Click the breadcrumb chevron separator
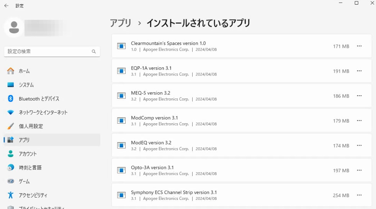The height and width of the screenshot is (209, 376). coord(139,23)
